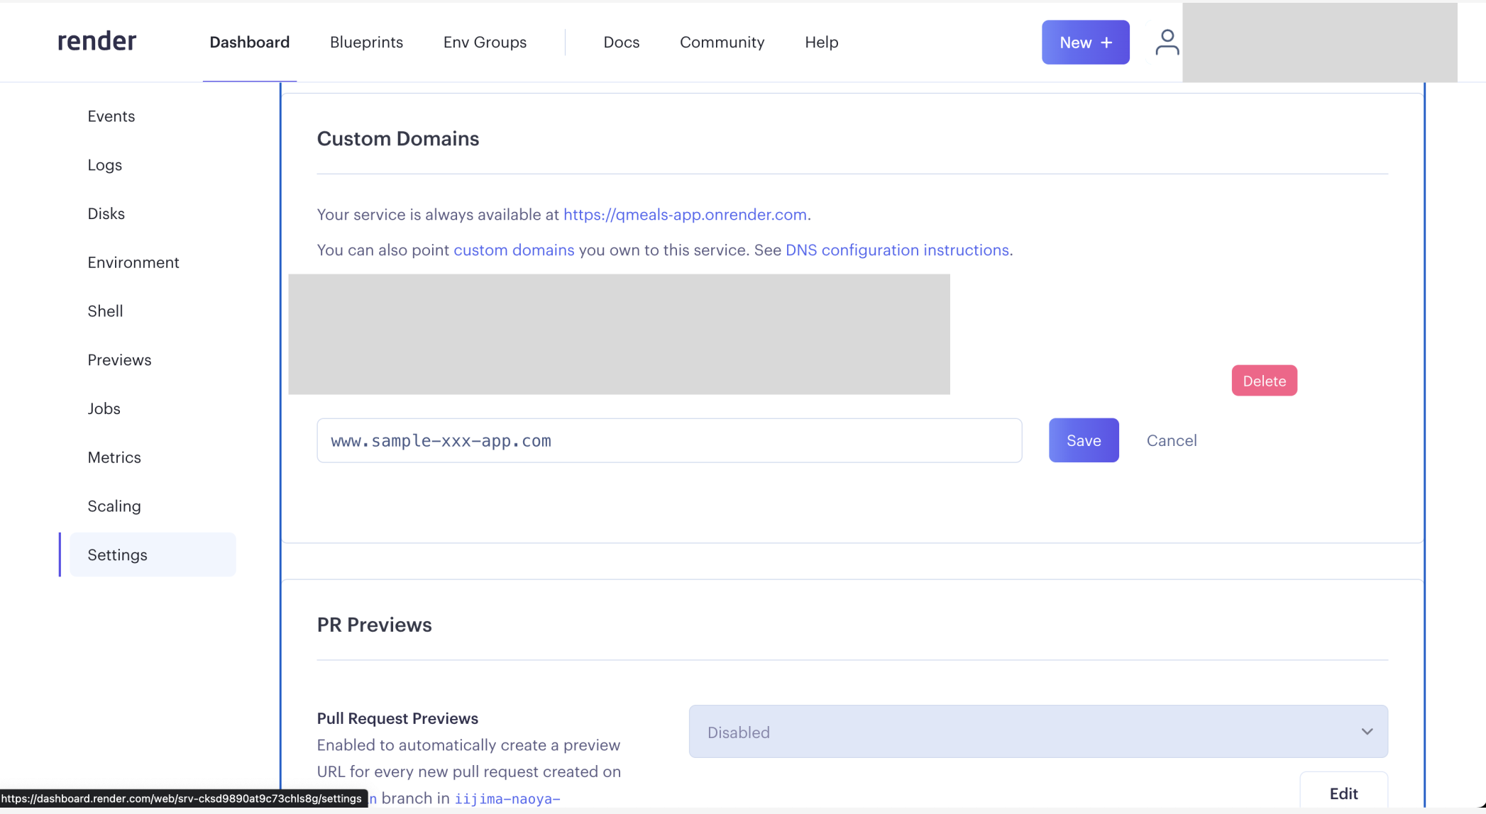The width and height of the screenshot is (1486, 814).
Task: Select Environment in the sidebar
Action: click(133, 262)
